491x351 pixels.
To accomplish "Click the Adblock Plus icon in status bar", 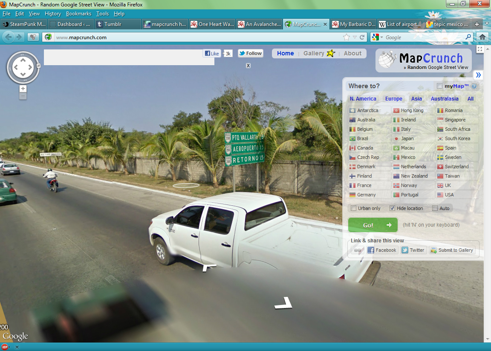I will 5,347.
